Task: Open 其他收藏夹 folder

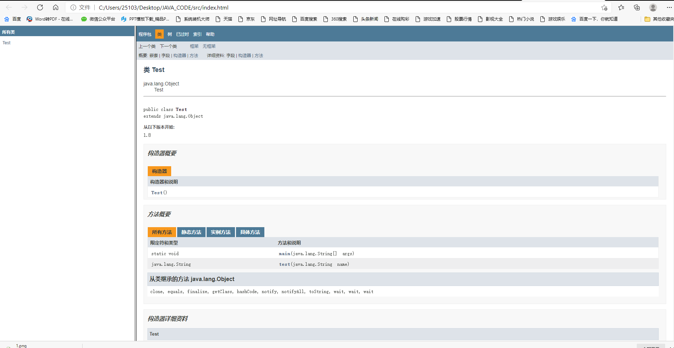Action: tap(659, 19)
